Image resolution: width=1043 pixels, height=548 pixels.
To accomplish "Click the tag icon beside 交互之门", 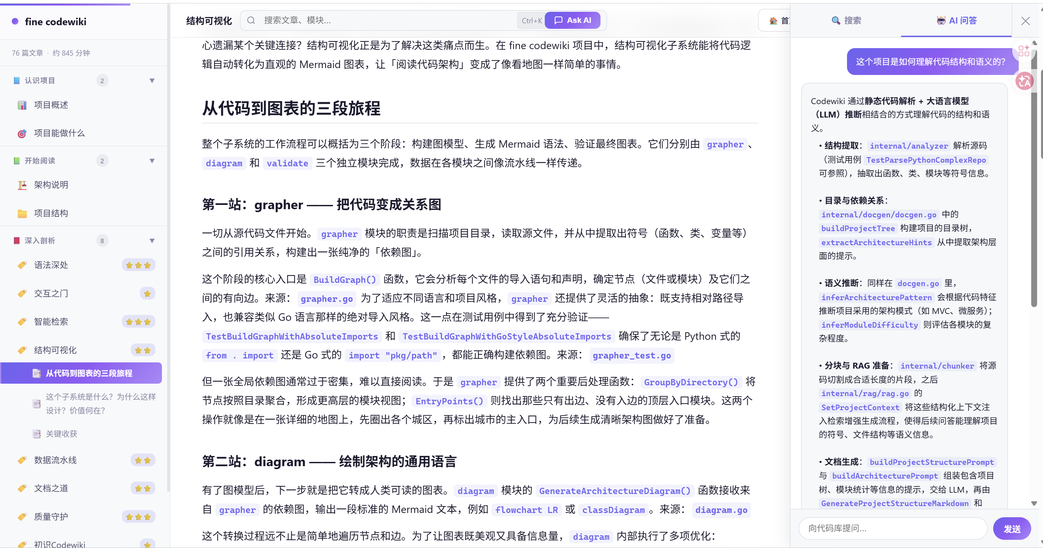I will [x=22, y=294].
